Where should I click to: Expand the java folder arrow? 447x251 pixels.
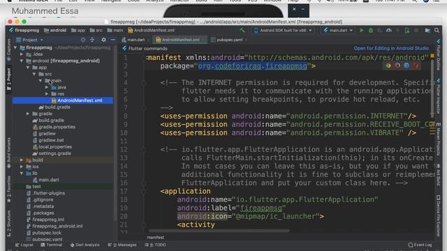point(47,87)
